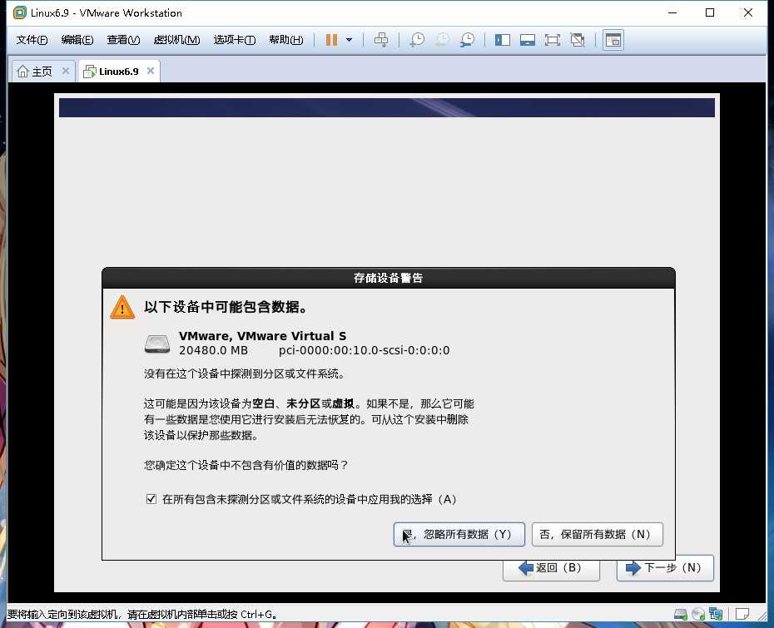
Task: Show or hide the library sidebar
Action: (503, 40)
